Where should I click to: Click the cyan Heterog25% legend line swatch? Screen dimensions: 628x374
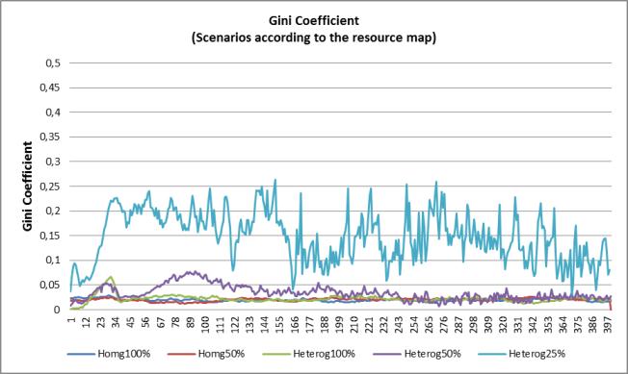(491, 354)
